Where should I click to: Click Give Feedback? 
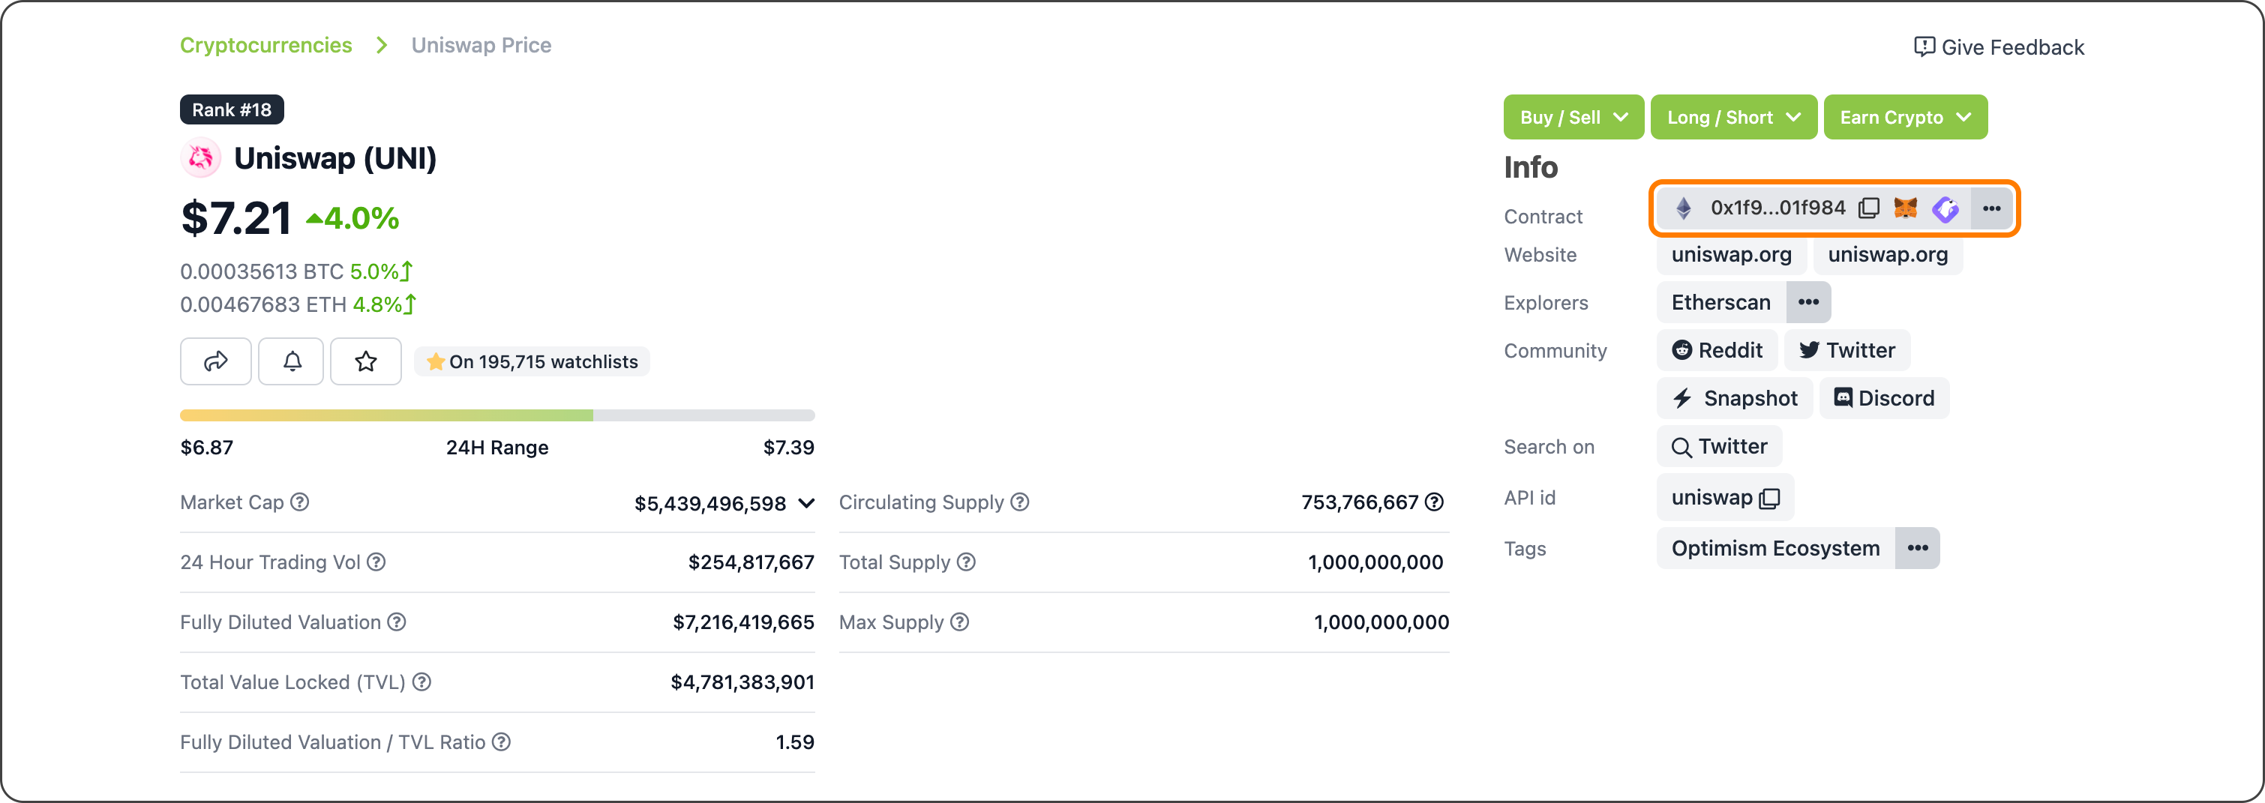click(1999, 47)
